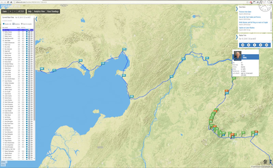This screenshot has height=168, width=273.
Task: Click the Race News scrollbar
Action: (x=271, y=16)
